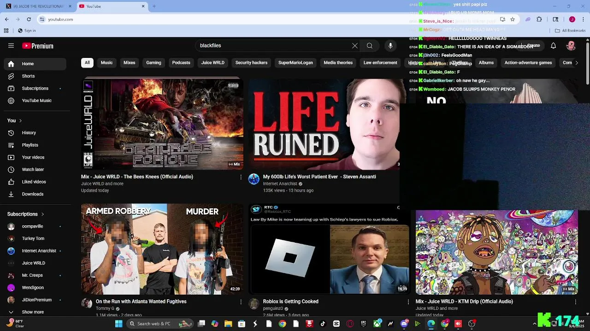Open Chrome's three-dot menu

click(x=583, y=19)
